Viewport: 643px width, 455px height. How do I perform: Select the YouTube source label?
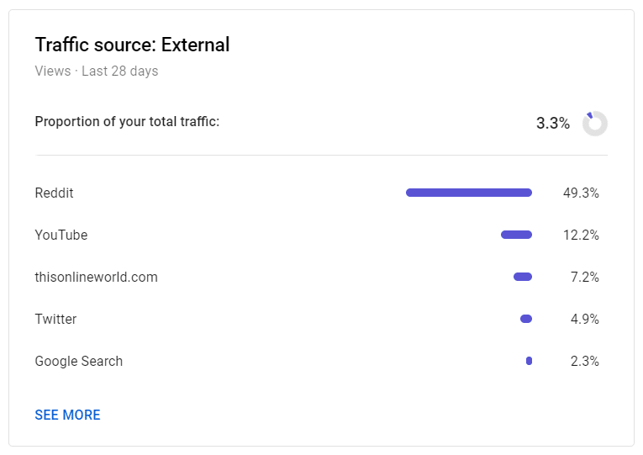61,235
